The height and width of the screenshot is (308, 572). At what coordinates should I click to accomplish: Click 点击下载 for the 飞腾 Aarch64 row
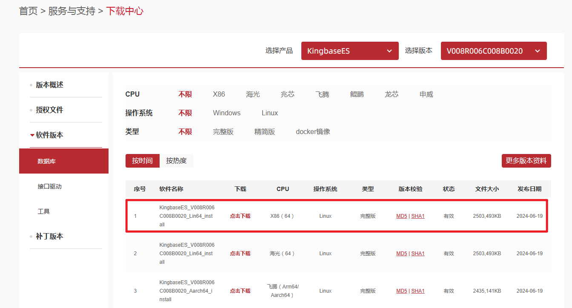pos(240,291)
